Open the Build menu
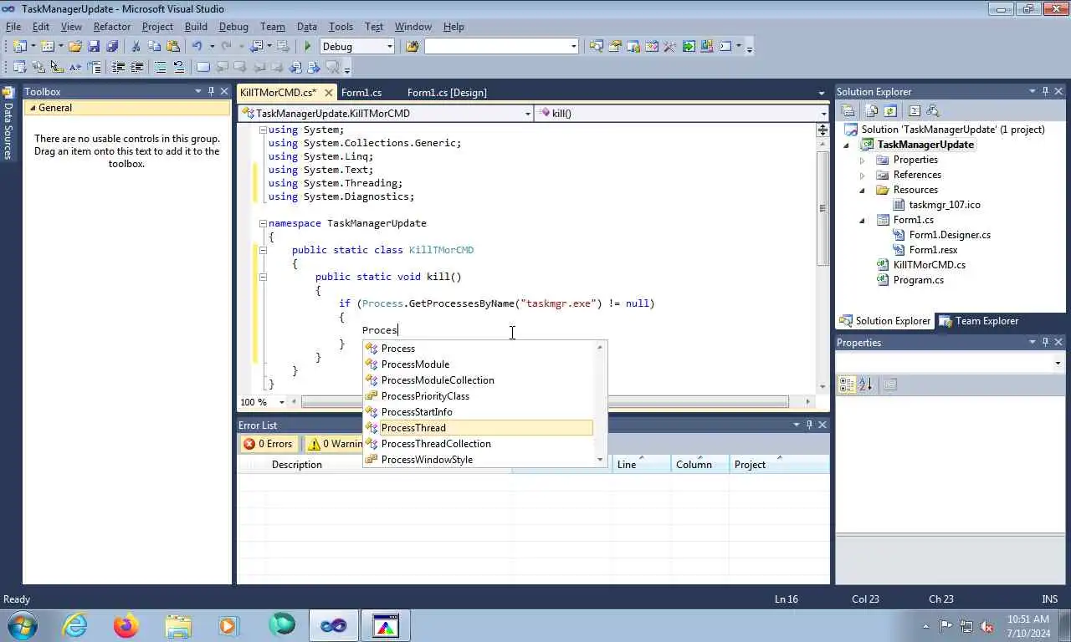This screenshot has width=1071, height=642. (x=196, y=27)
